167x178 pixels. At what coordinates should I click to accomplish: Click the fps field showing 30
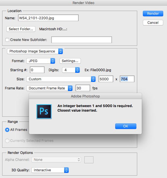point(83,88)
